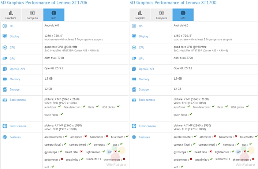Click the 12 GB storage value in XT1700 panel
The width and height of the screenshot is (258, 169).
click(x=177, y=89)
